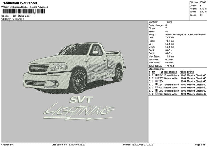This screenshot has width=208, height=147.
Task: Click the Right margin value 73.7 mm
Action: click(170, 41)
